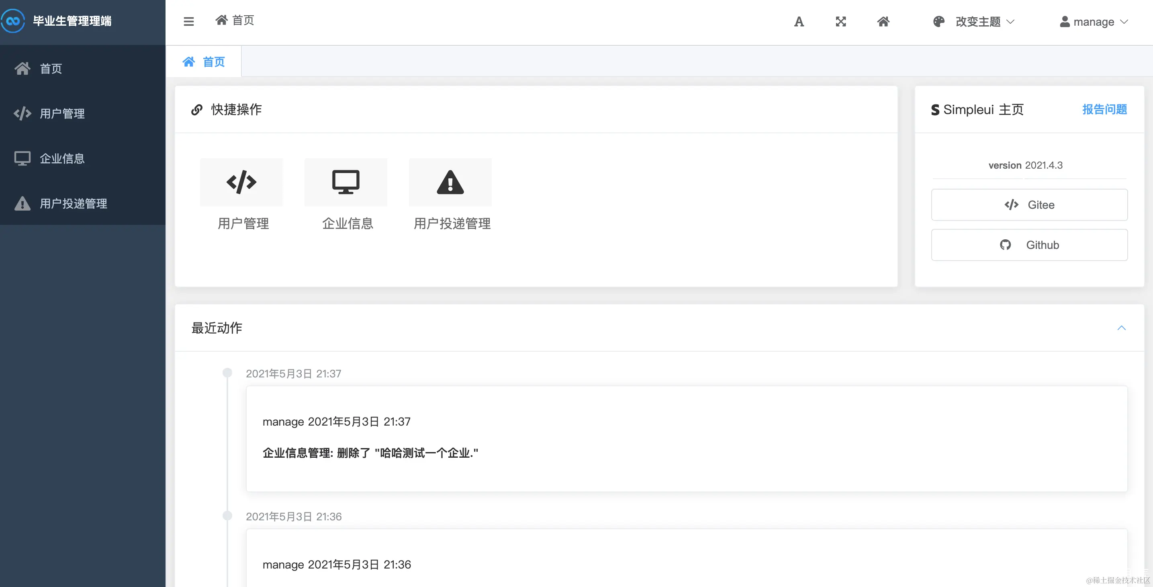The image size is (1153, 587).
Task: Toggle the sidebar with the hamburger icon
Action: tap(188, 21)
